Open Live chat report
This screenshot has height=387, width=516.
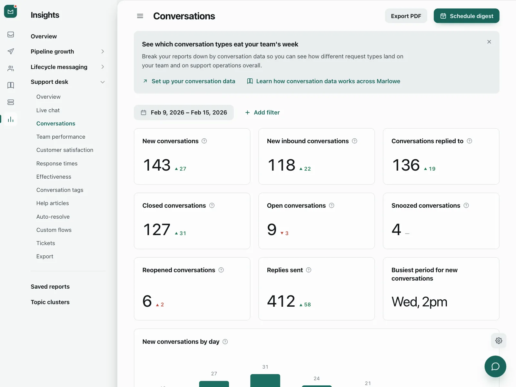[48, 110]
